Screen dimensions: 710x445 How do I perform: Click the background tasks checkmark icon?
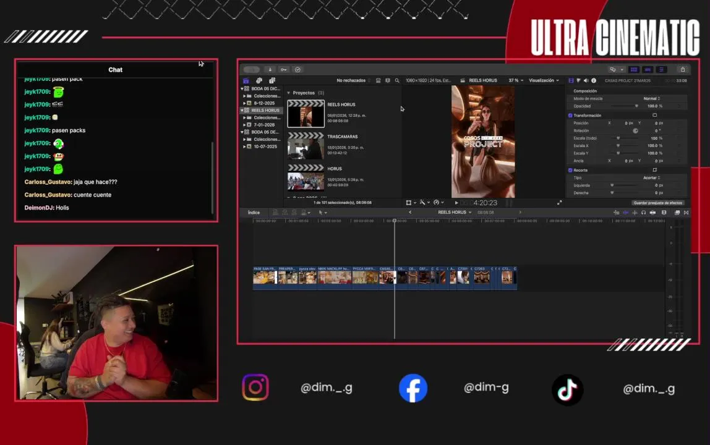(297, 69)
